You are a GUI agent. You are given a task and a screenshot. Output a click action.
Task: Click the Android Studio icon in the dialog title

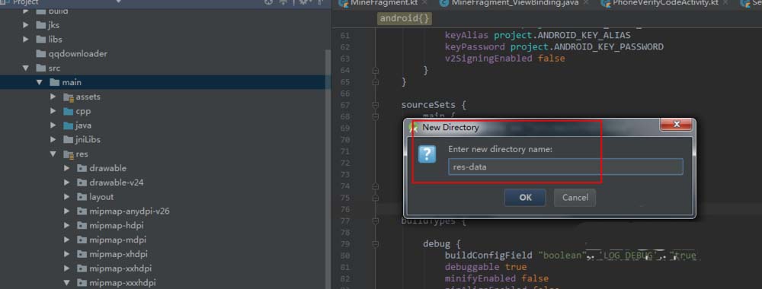(x=414, y=128)
